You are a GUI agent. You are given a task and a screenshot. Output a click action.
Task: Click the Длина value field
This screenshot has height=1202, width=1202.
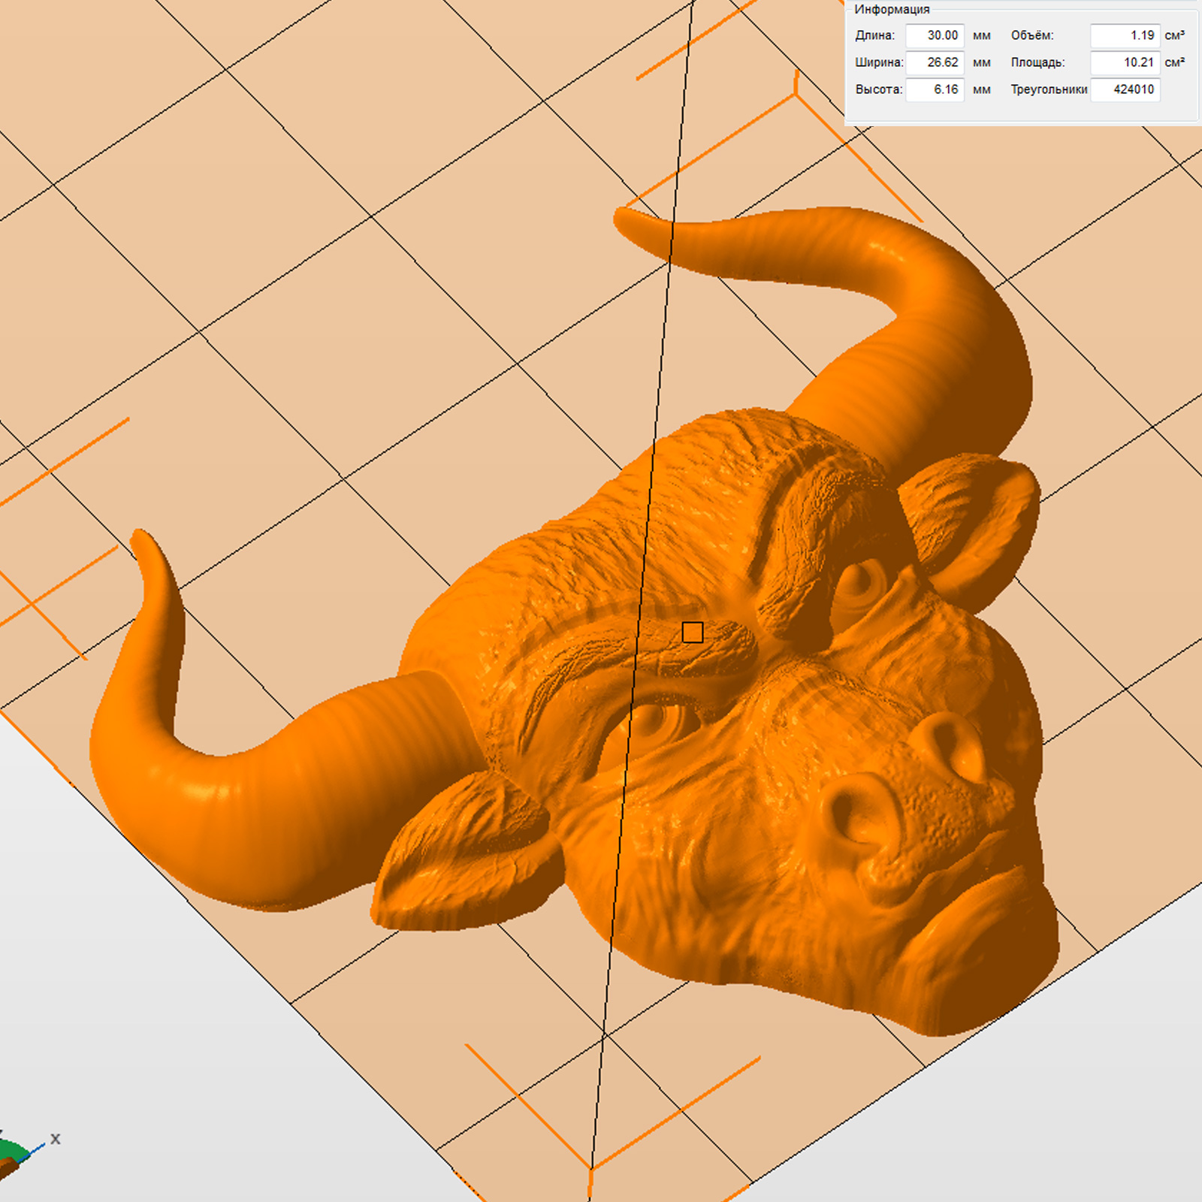[935, 35]
